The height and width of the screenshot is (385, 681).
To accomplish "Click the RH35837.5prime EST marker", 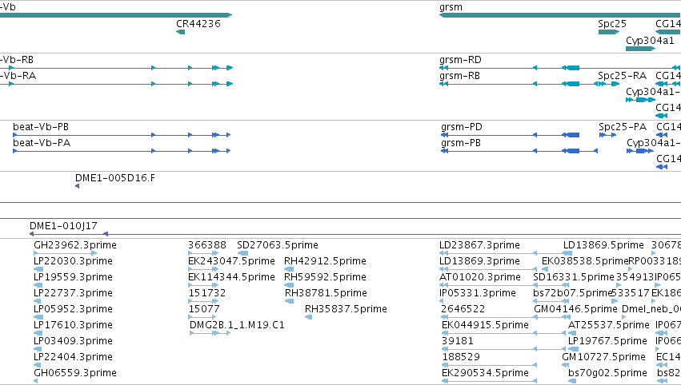I will point(308,317).
